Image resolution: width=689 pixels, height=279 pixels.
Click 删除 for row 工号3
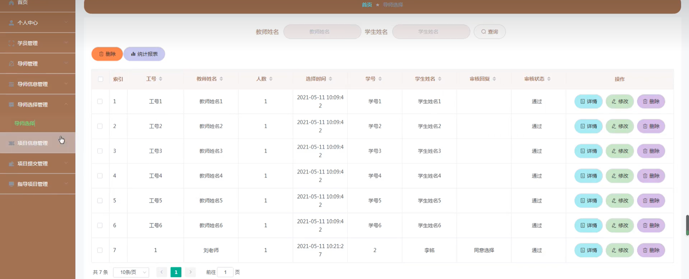pos(651,151)
